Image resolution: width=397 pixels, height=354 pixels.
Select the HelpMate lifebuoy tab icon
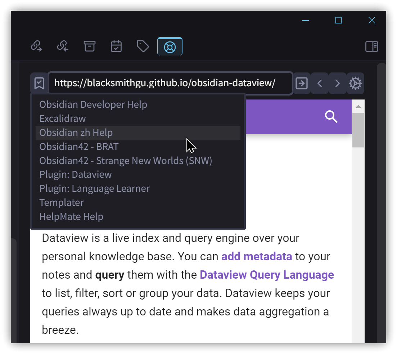[170, 47]
